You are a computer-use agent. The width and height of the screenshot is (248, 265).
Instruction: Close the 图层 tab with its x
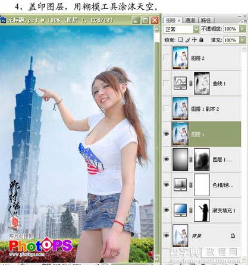pos(179,20)
